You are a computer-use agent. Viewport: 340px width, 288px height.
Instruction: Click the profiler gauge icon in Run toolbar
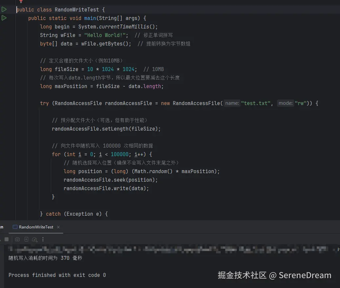point(35,240)
